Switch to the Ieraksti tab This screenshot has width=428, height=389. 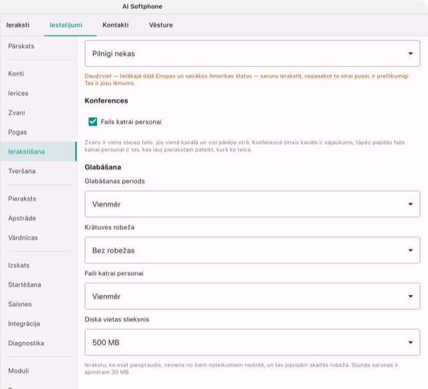coord(18,25)
